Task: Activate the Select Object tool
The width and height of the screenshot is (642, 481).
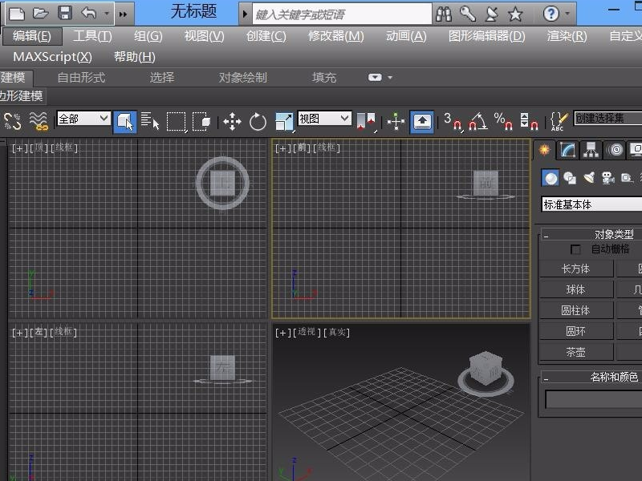Action: pyautogui.click(x=125, y=122)
